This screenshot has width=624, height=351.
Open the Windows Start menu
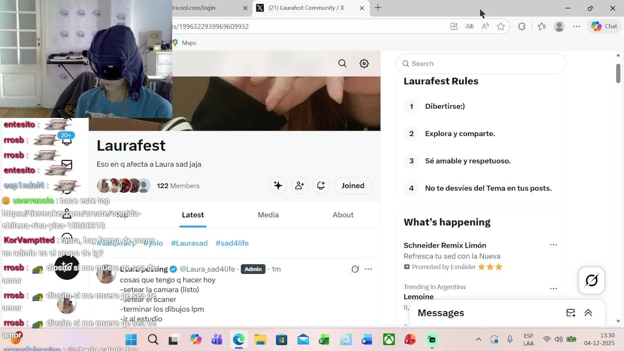click(131, 340)
